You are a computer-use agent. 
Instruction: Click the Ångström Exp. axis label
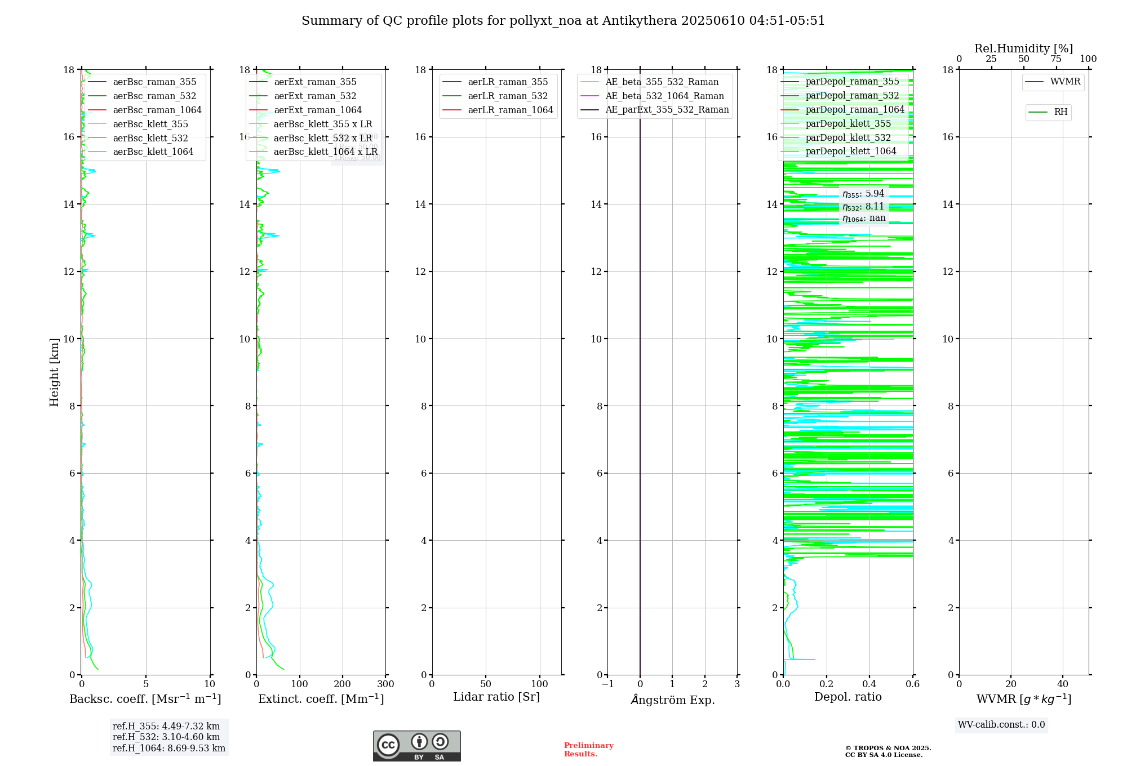673,700
